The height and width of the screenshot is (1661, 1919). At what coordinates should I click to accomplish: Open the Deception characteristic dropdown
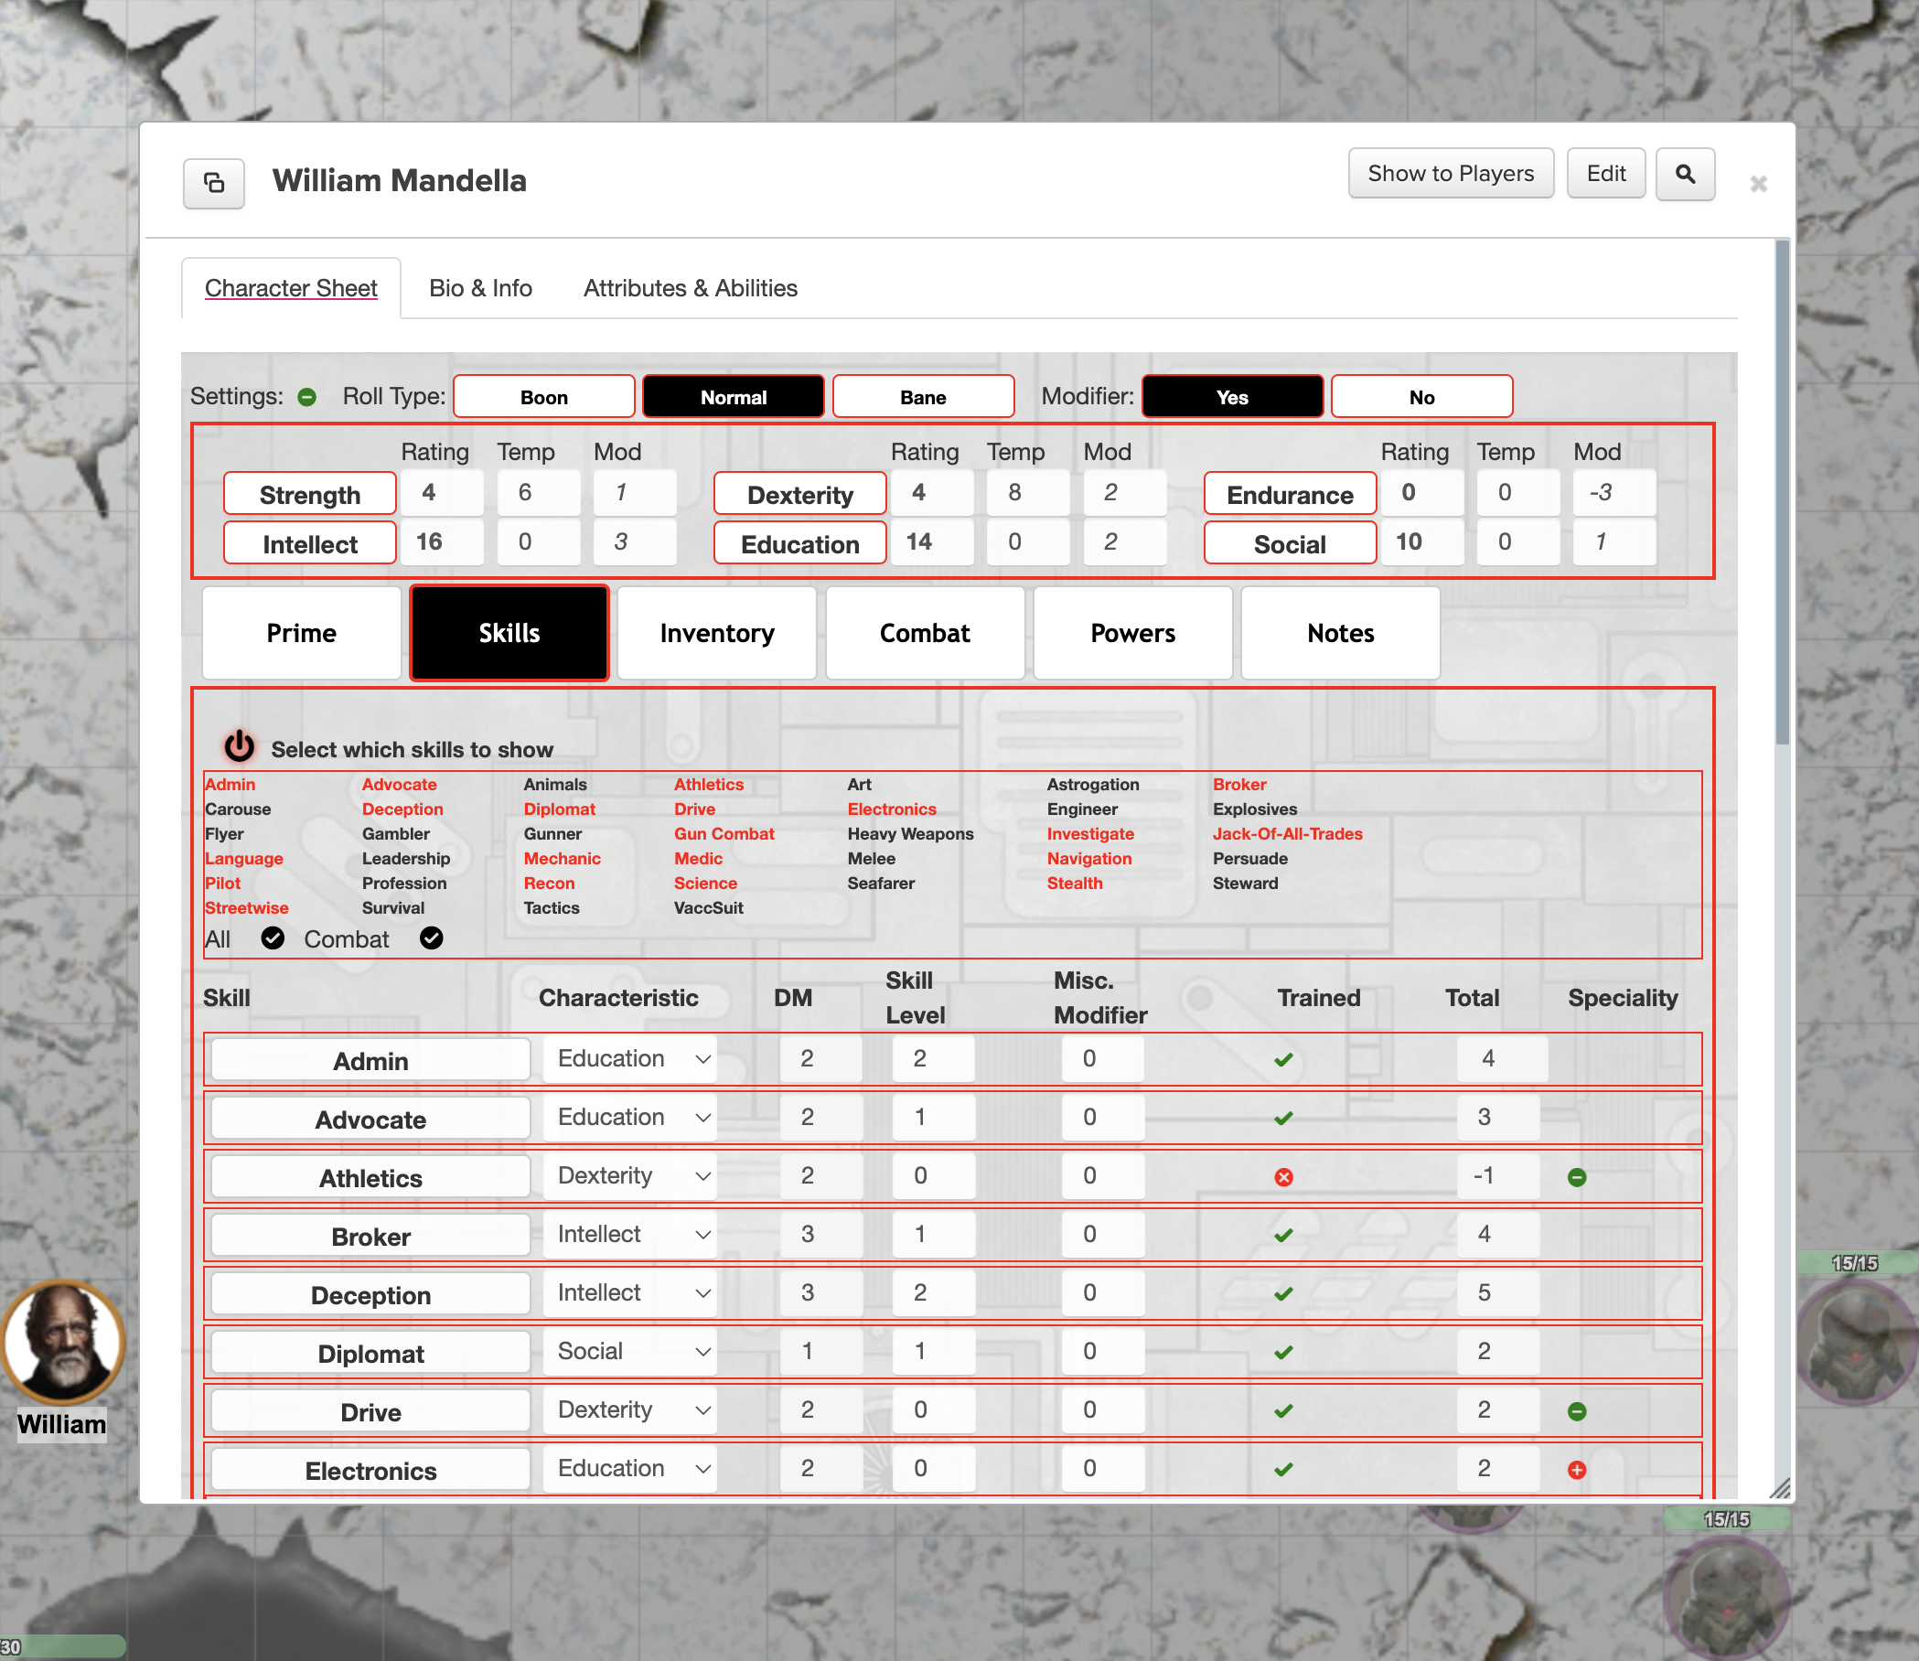[x=630, y=1292]
